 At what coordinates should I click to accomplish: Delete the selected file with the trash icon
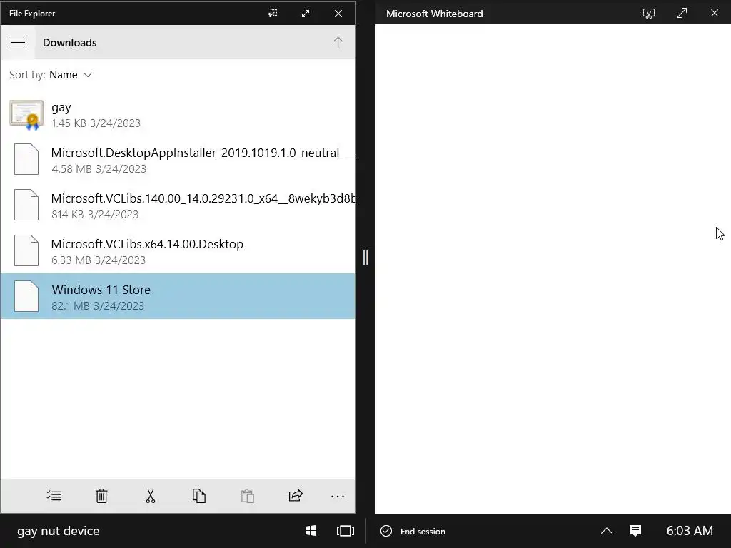pyautogui.click(x=101, y=496)
